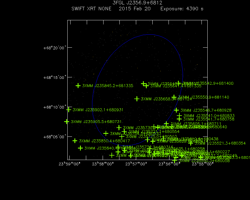This screenshot has height=200, width=250.
Task: Click the +68°05'00" declination axis label
Action: (x=55, y=137)
